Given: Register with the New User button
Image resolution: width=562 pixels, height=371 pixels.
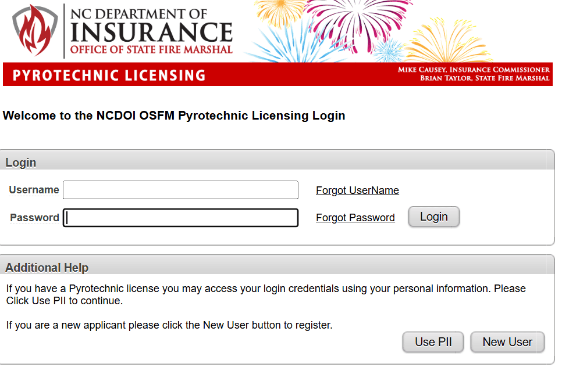Looking at the screenshot, I should click(x=507, y=342).
